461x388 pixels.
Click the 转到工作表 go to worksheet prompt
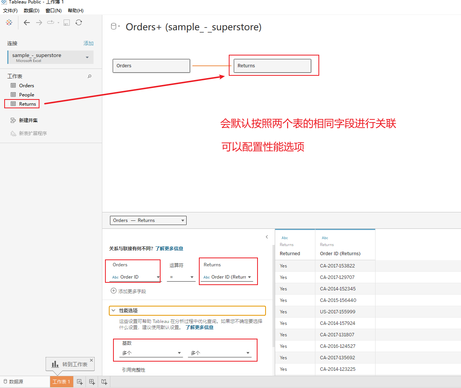(70, 364)
